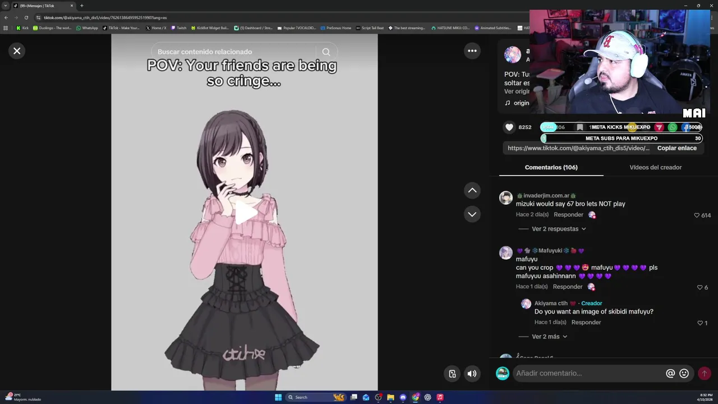Viewport: 718px width, 404px height.
Task: Open the Apple Music taskbar icon
Action: (440, 397)
